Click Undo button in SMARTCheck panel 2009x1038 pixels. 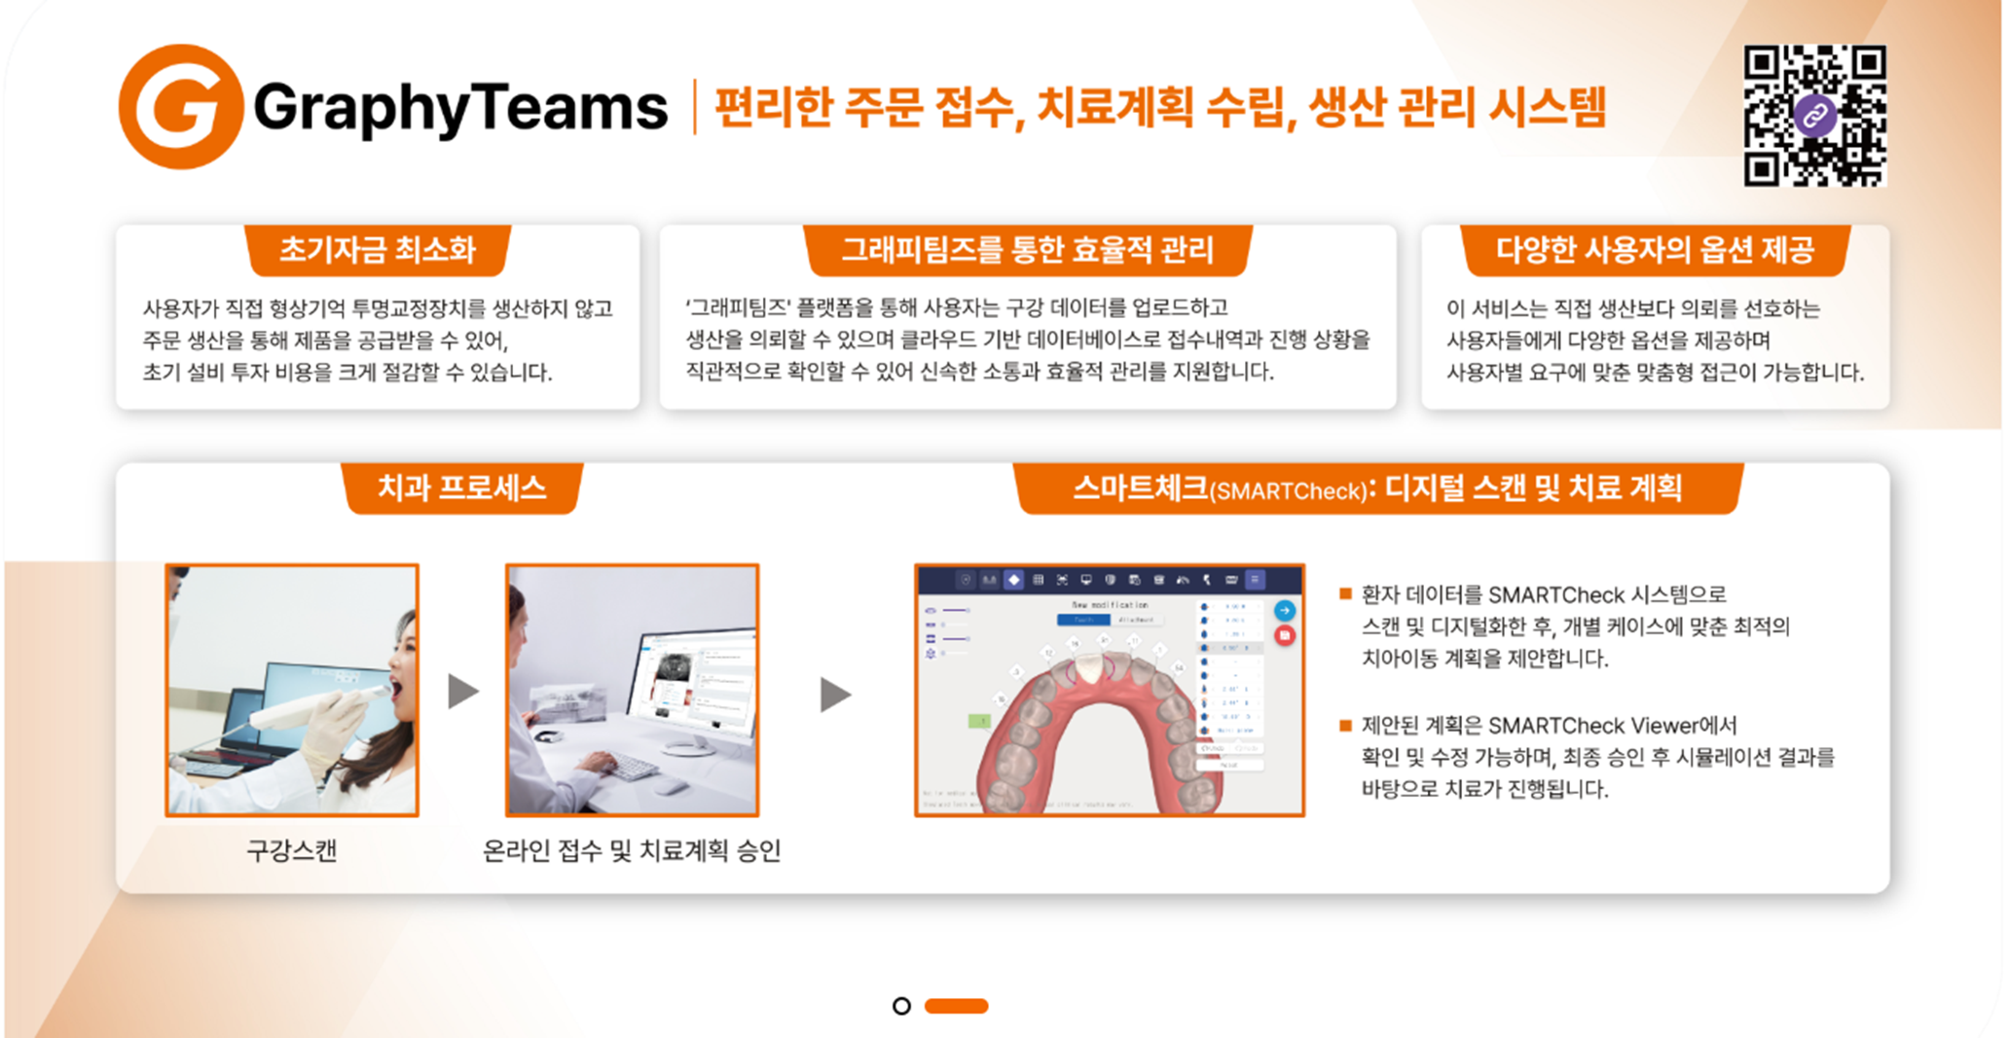(x=1213, y=748)
